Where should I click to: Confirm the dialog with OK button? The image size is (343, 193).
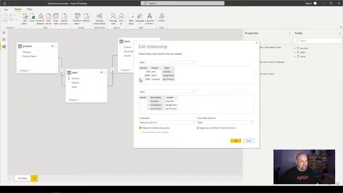236,140
